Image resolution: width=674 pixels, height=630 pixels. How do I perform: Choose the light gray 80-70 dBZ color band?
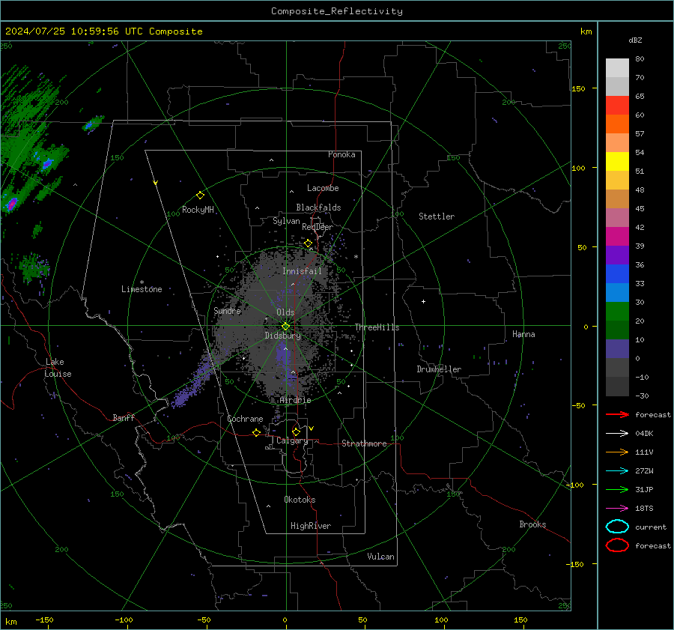pos(617,68)
